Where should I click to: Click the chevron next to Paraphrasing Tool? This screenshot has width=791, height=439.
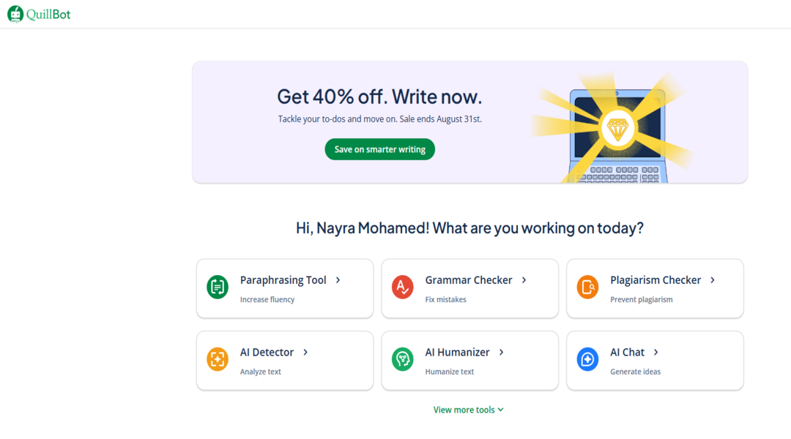(x=338, y=279)
